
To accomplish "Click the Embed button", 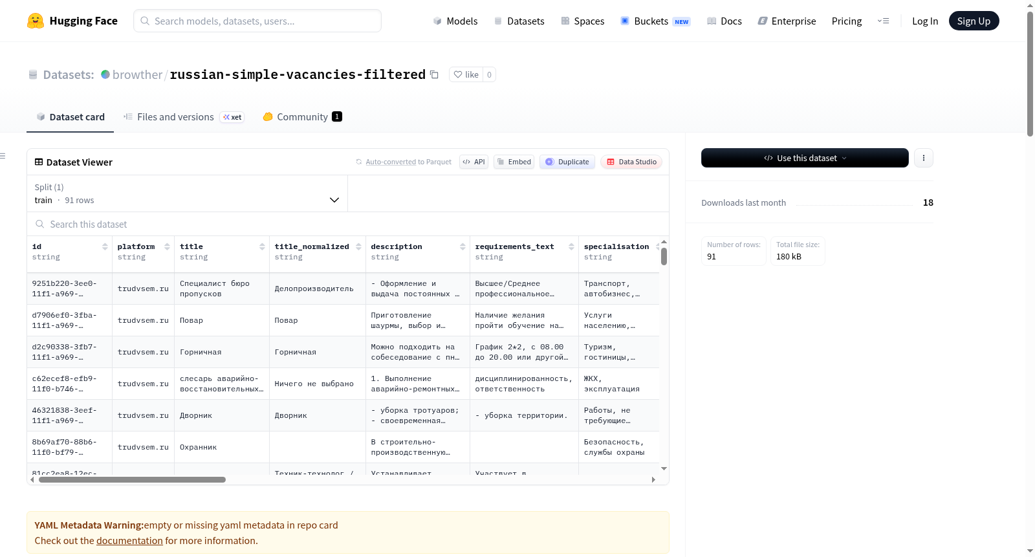I will coord(514,162).
